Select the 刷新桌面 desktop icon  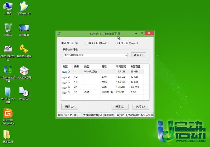[x=24, y=30]
